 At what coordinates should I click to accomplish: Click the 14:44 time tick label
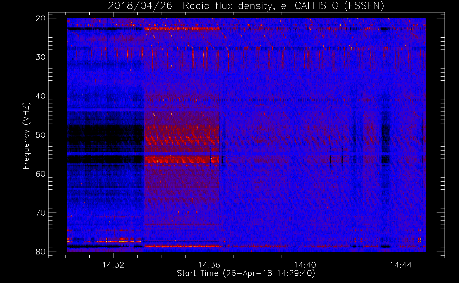401,265
